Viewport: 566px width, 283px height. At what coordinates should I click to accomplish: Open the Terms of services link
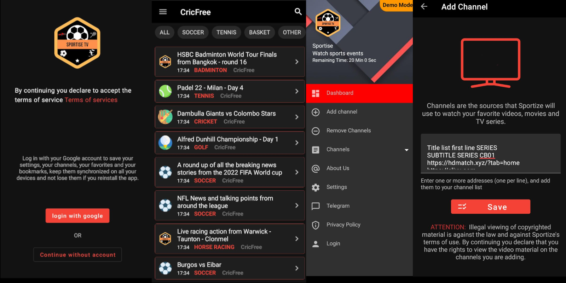[91, 100]
